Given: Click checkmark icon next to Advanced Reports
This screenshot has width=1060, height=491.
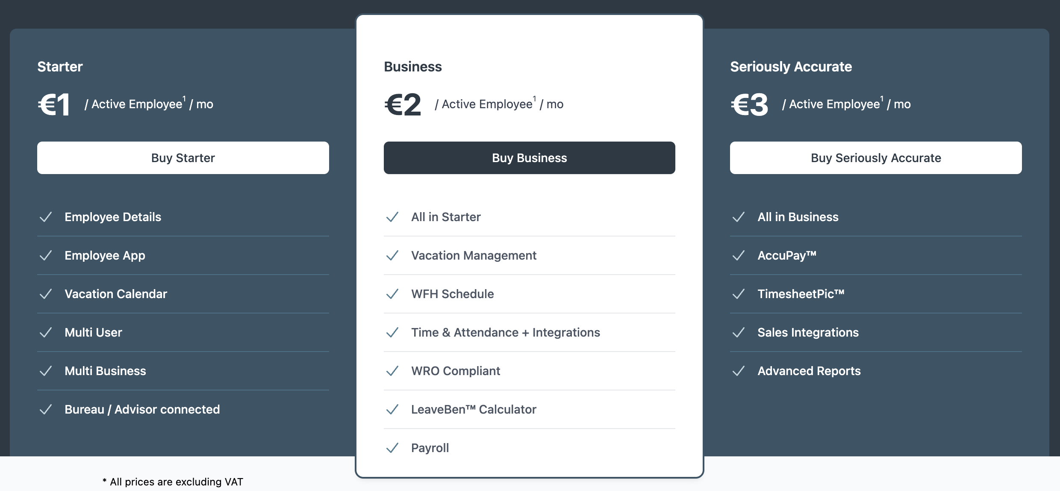Looking at the screenshot, I should click(x=739, y=371).
